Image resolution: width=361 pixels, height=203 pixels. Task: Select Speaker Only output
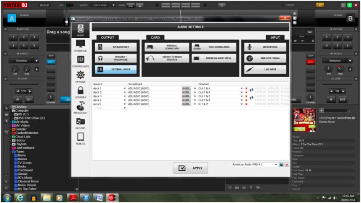(116, 47)
